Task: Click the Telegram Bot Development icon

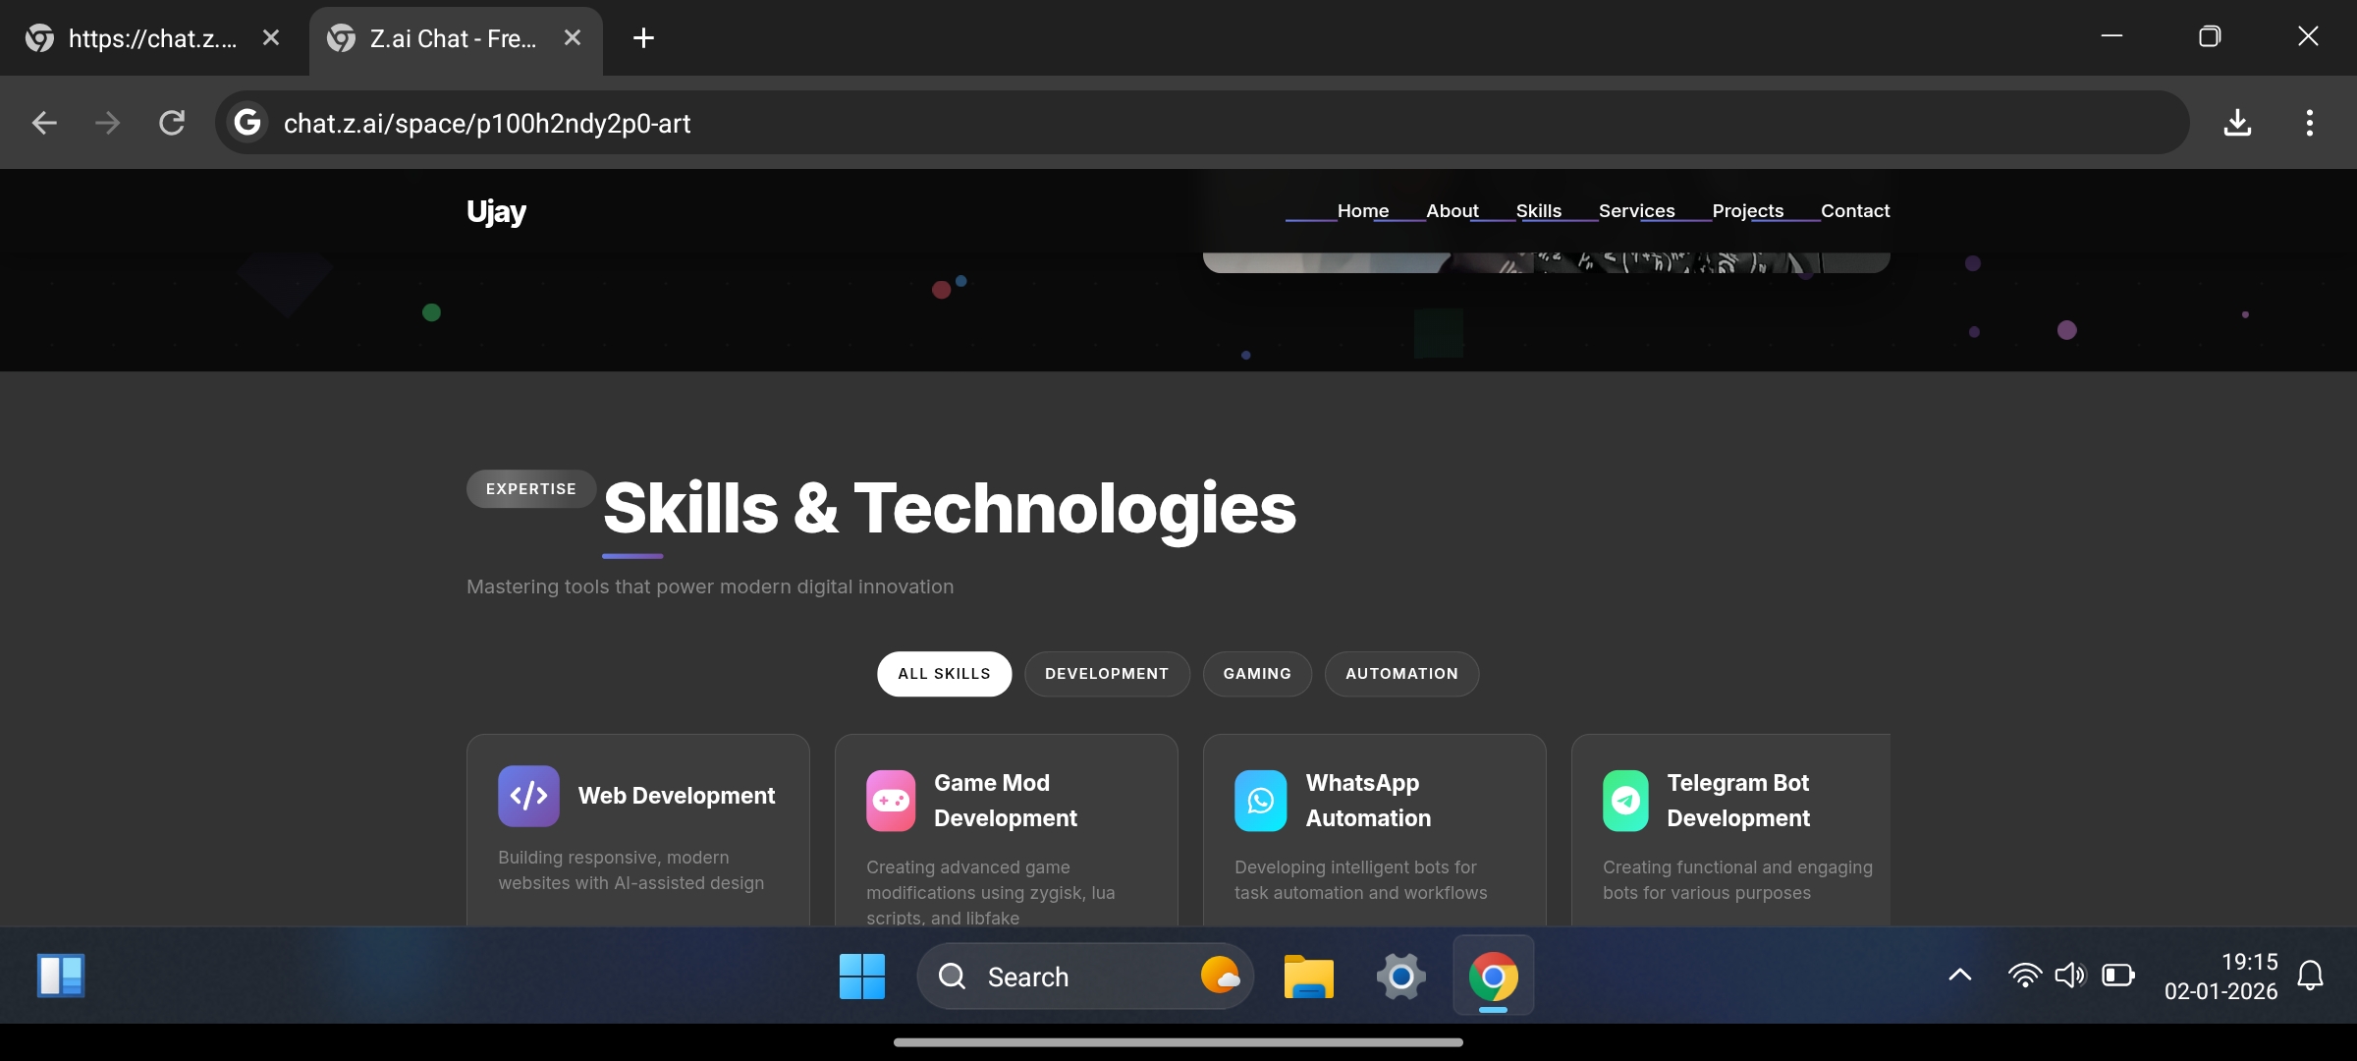Action: pyautogui.click(x=1626, y=801)
